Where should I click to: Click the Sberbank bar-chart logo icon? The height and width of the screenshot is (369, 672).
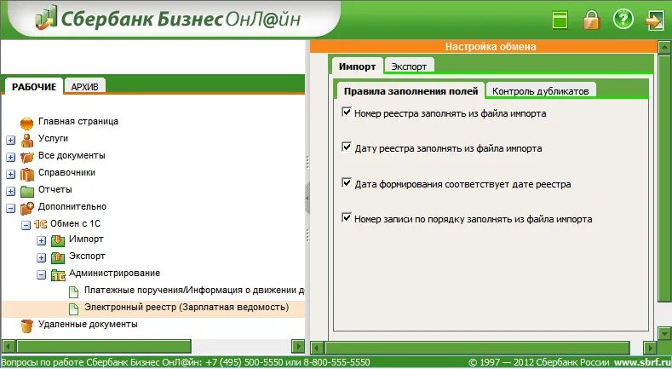click(46, 18)
